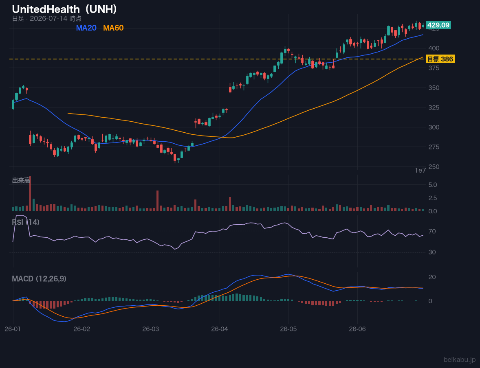Click the 26-01 date axis label
This screenshot has width=480, height=368.
tap(13, 329)
